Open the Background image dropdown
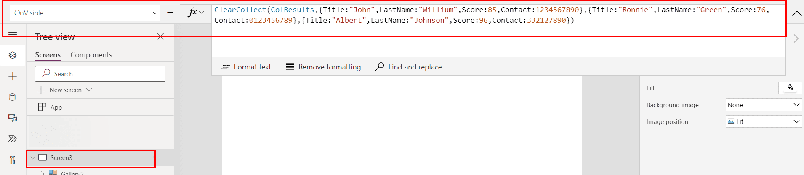Screen dimensions: 804x175 coord(764,105)
